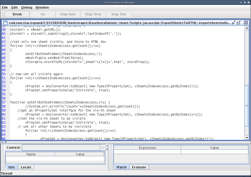Click the code scrollbar up arrow
251x177 pixels.
coord(247,28)
